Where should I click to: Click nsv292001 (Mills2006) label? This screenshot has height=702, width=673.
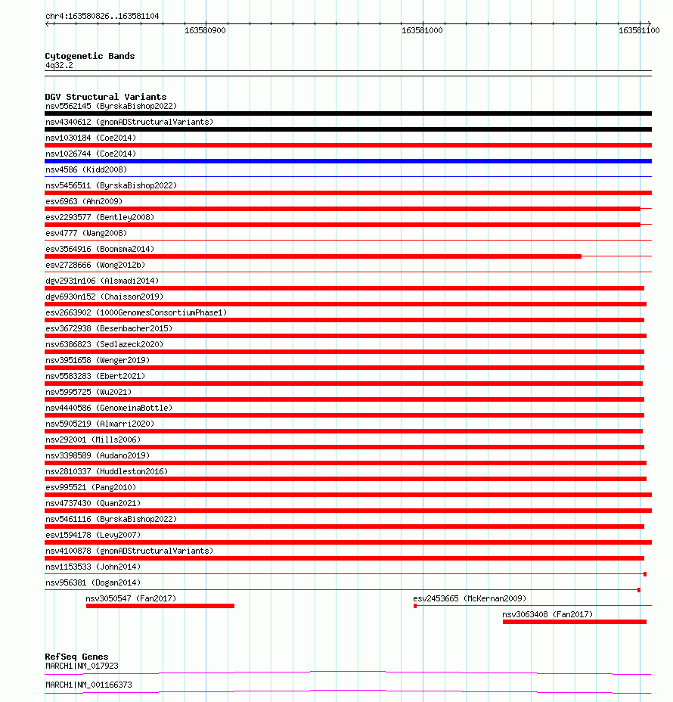click(x=92, y=440)
